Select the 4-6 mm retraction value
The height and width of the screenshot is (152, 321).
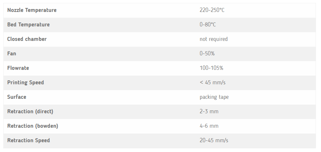(x=209, y=126)
